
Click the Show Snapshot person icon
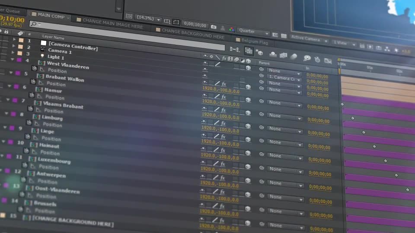[223, 28]
